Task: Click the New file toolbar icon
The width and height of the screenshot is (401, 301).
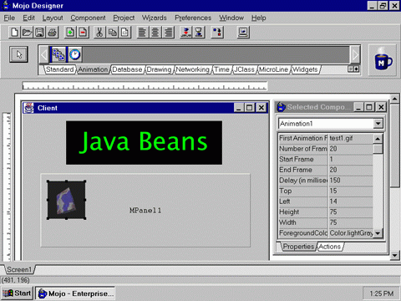Action: tap(14, 33)
